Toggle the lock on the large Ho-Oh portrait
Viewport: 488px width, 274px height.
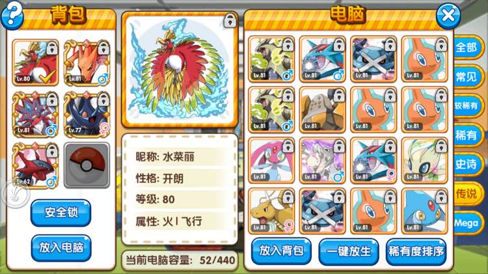[230, 21]
